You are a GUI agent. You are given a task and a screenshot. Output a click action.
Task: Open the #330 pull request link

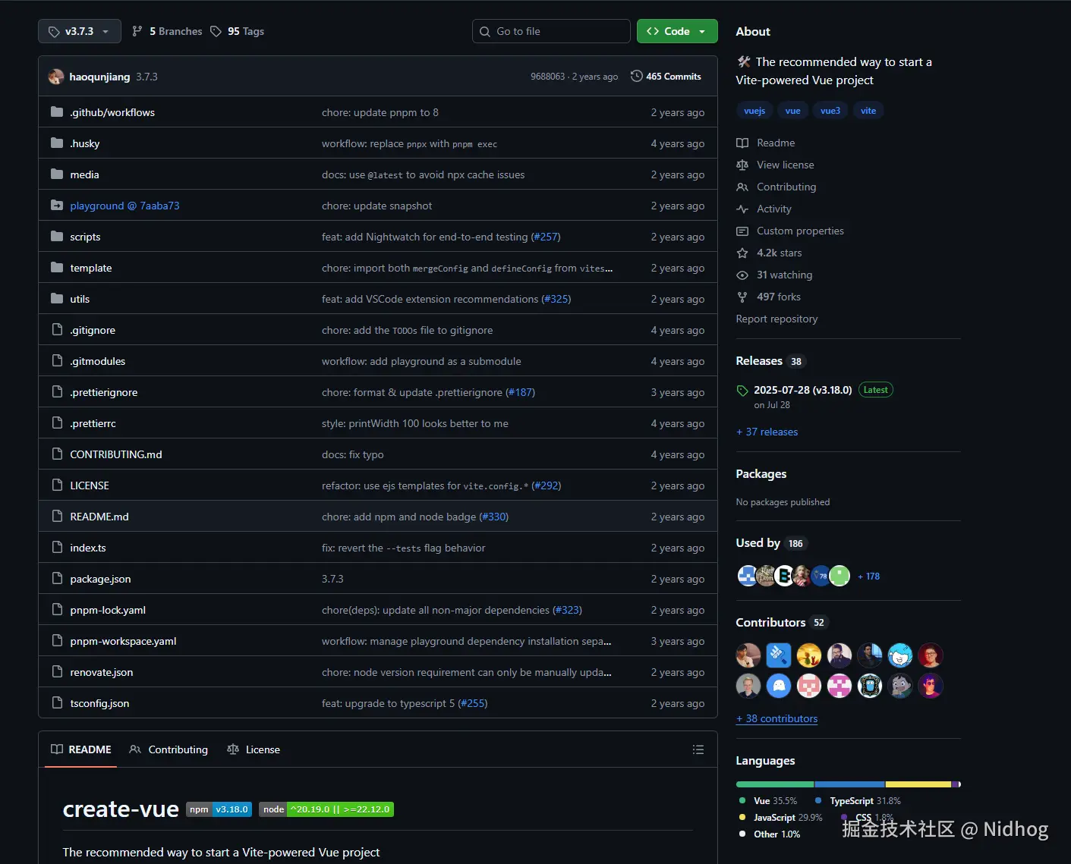click(494, 517)
